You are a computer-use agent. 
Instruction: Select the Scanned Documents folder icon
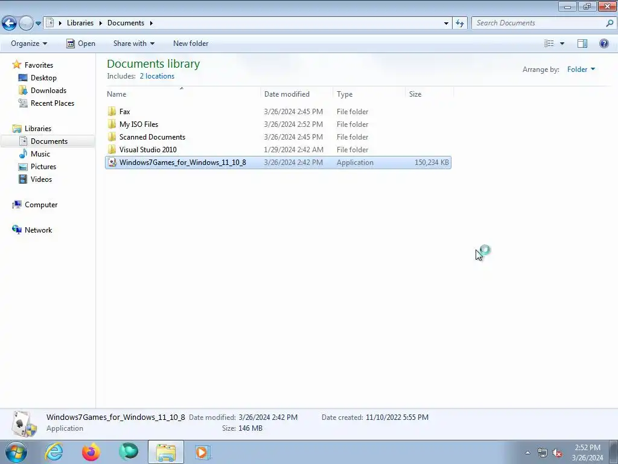(x=112, y=137)
